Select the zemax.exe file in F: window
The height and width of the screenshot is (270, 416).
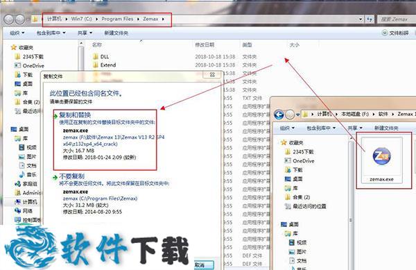382,160
